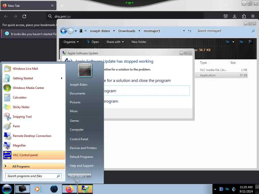This screenshot has width=259, height=194.
Task: Open VAC Control panel
Action: [34, 155]
